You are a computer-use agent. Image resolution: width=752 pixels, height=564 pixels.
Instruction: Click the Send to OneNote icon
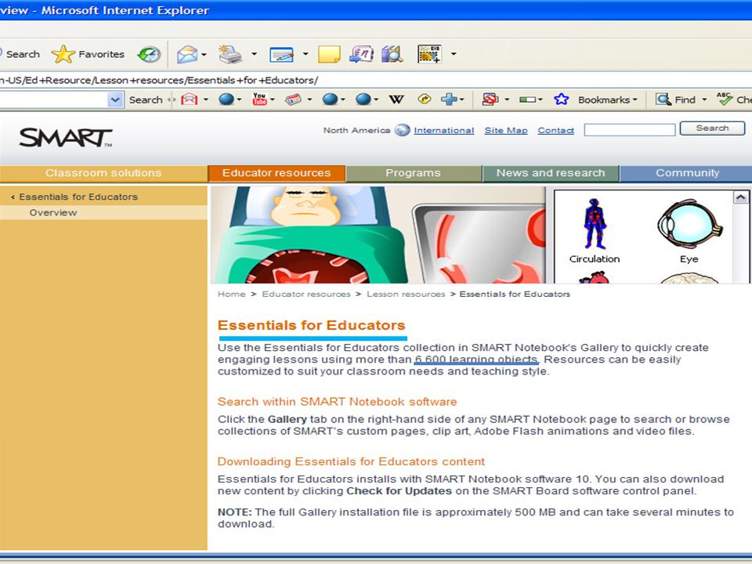click(361, 54)
